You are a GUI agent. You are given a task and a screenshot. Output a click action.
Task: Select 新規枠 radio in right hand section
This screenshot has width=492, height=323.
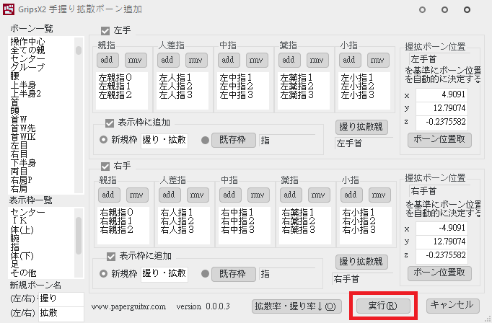coord(103,273)
